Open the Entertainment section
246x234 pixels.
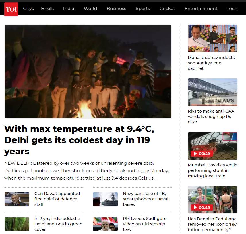point(201,9)
